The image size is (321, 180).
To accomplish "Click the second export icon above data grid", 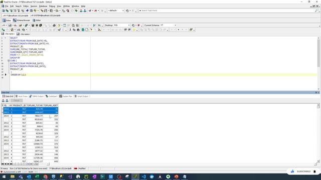I will [7, 100].
